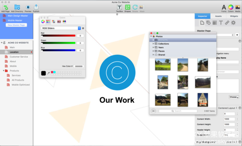Click the Add Page toolbar icon

tap(5, 7)
